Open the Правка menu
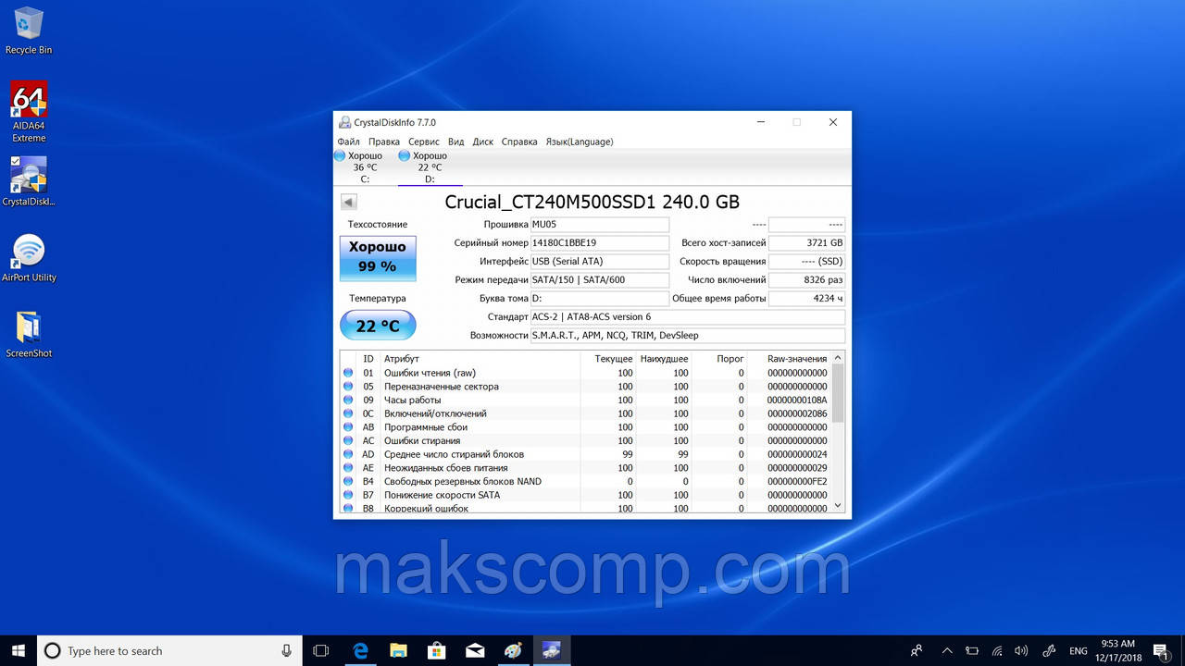Viewport: 1185px width, 666px height. 383,142
